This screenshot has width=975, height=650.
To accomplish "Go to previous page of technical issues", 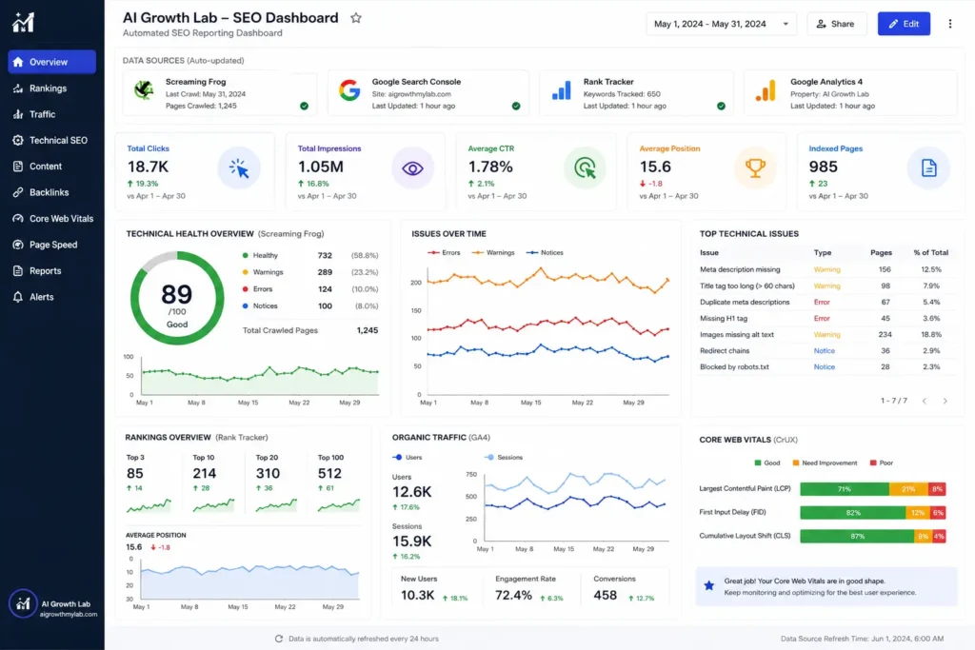I will [925, 402].
